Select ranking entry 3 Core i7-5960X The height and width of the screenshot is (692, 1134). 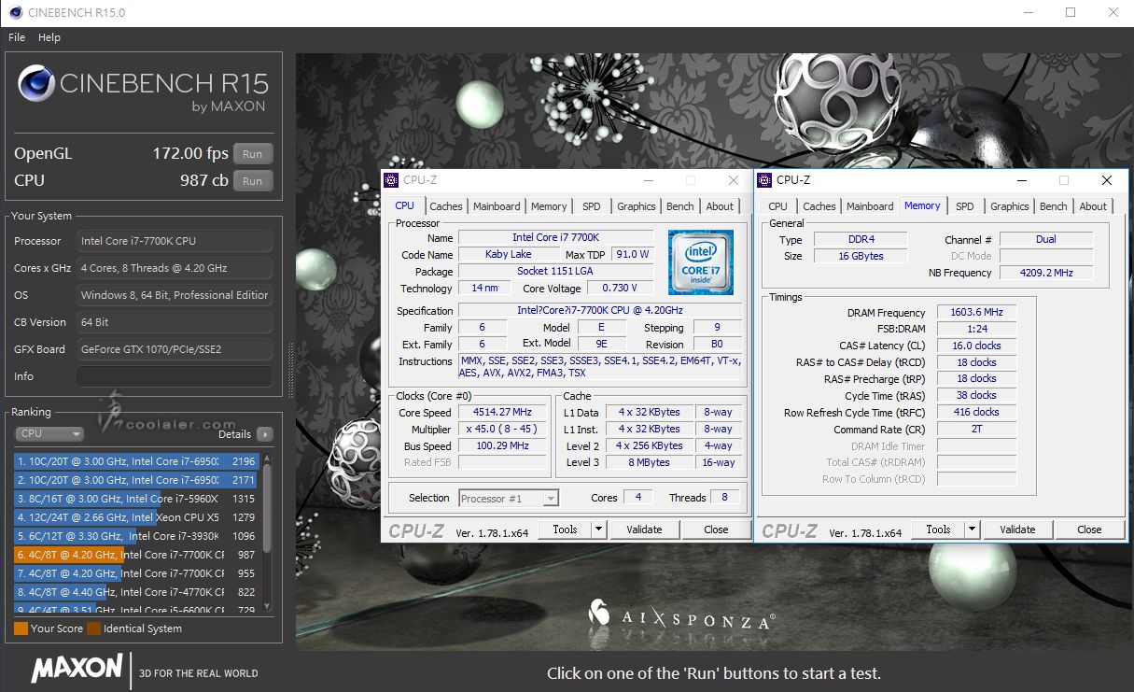point(136,499)
